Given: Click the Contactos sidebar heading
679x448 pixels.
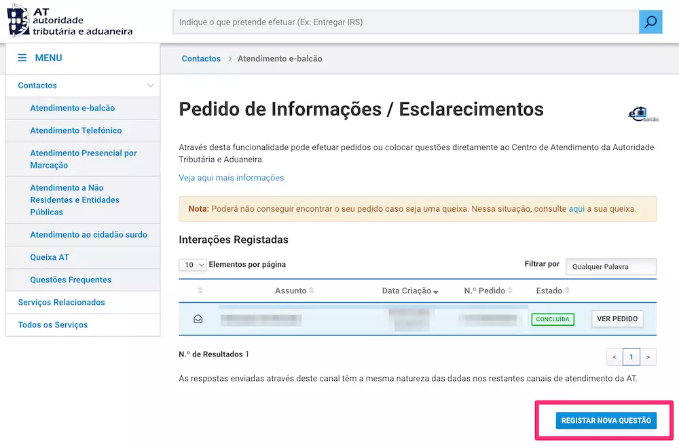Looking at the screenshot, I should point(37,86).
